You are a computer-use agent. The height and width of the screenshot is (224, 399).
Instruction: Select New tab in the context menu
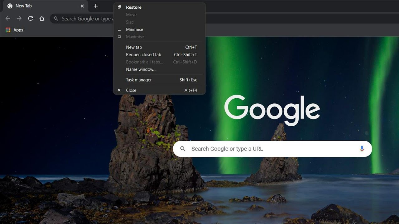click(x=159, y=47)
